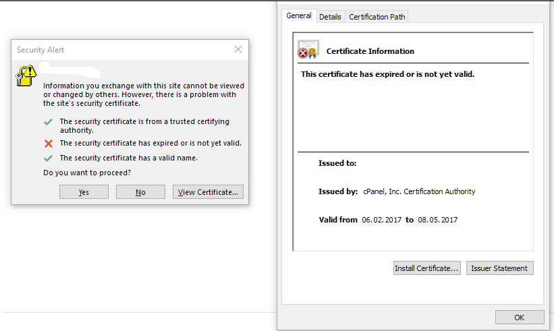This screenshot has height=331, width=554.
Task: Click the 'Issued to:' label
Action: (337, 163)
